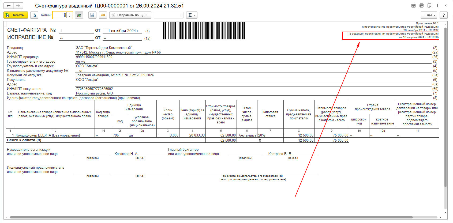This screenshot has width=453, height=223.
Task: Click the 'Налоговая ставка' column header
Action: (x=270, y=114)
